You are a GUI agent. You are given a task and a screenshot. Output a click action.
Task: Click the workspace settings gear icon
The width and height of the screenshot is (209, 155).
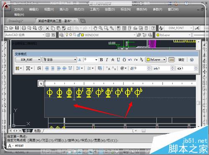pos(48,35)
